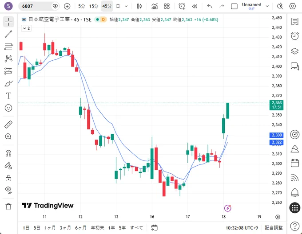Set range to 1日
Image resolution: width=302 pixels, height=234 pixels.
26,228
